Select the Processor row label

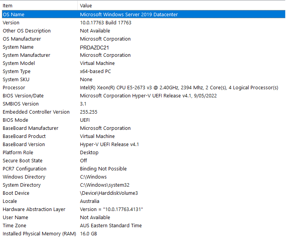pos(14,88)
